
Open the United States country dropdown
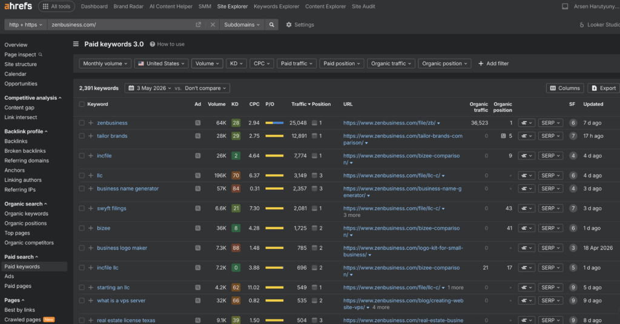tap(161, 63)
